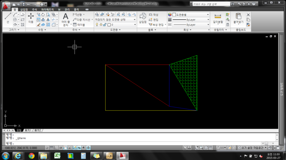286x160 pixels.
Task: Open the 파라메트릭 ribbon tab
Action: click(48, 10)
